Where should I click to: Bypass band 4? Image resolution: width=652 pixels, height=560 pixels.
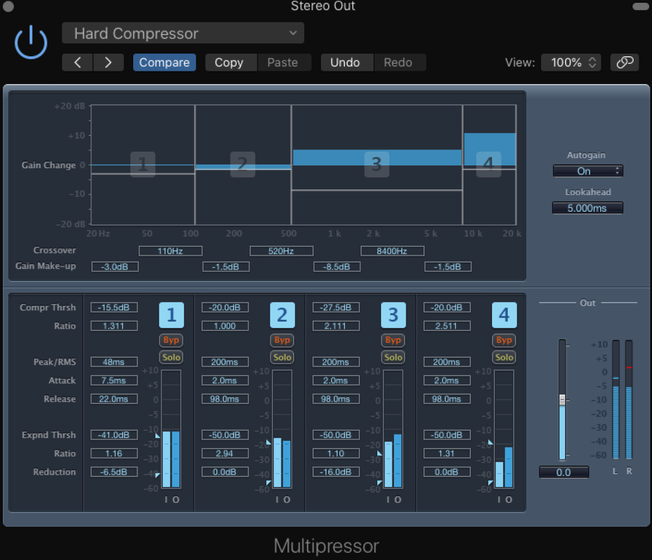pos(504,340)
